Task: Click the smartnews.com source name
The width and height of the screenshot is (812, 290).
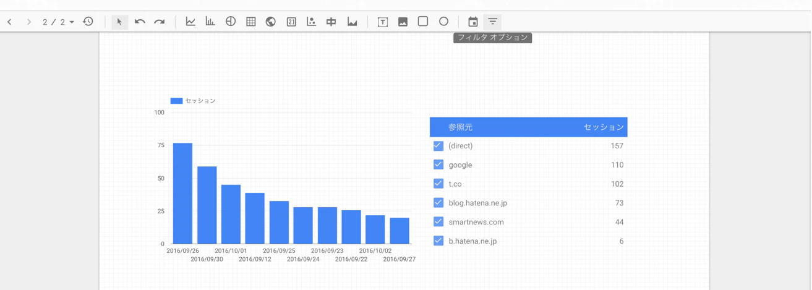Action: click(x=476, y=222)
